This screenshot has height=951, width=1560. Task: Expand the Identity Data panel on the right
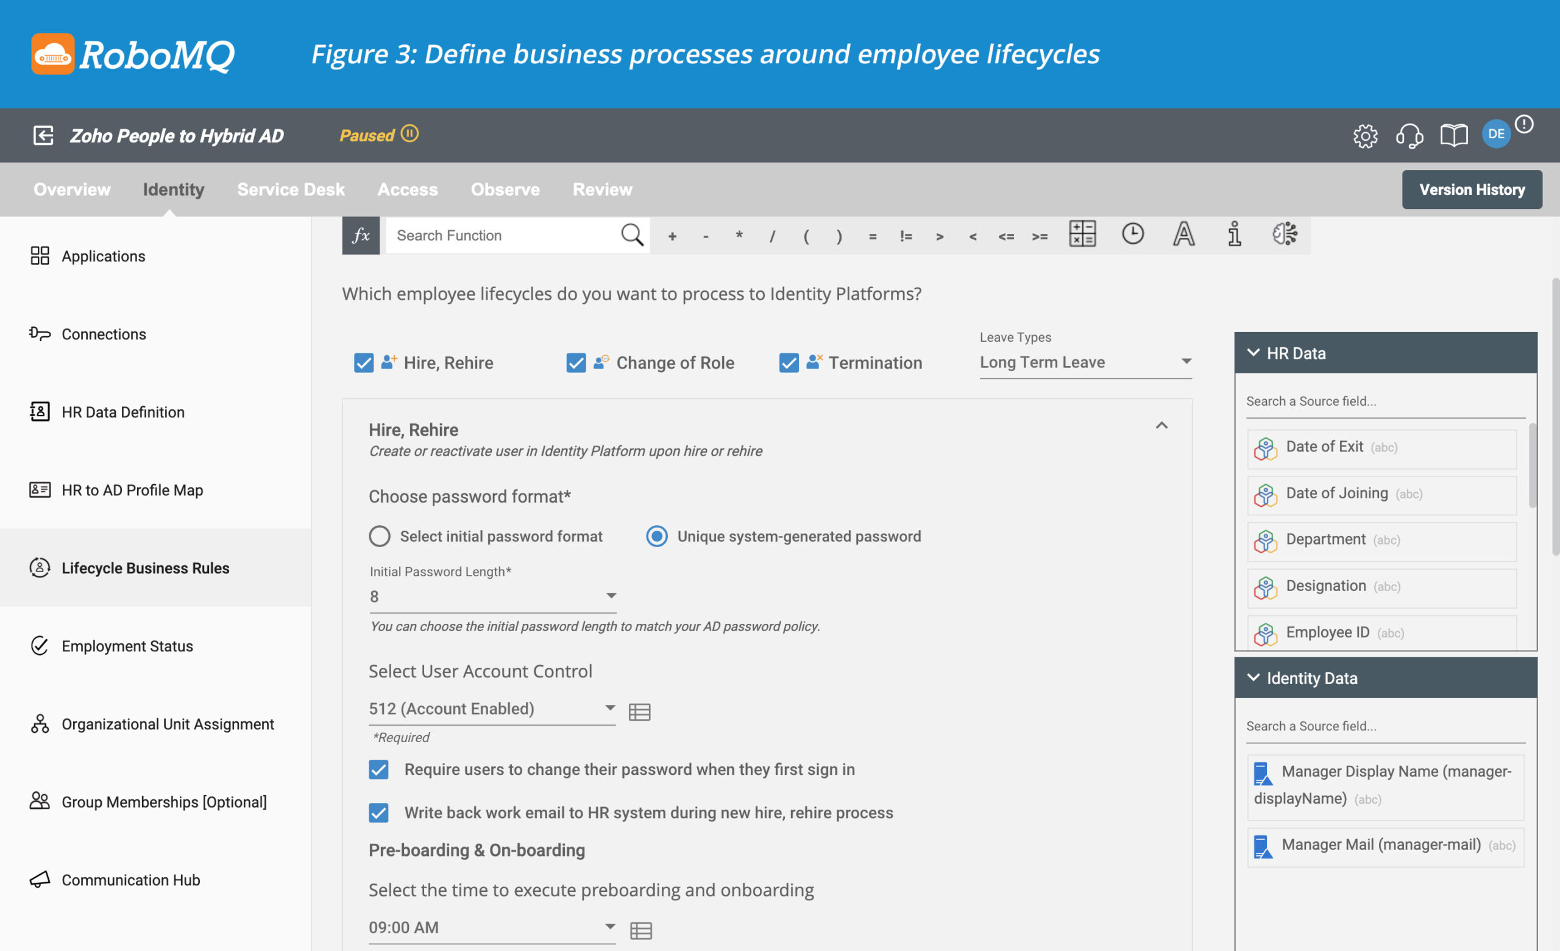click(x=1256, y=677)
